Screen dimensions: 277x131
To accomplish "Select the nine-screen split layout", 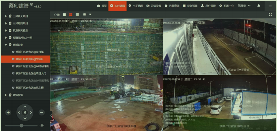I will [x=77, y=15].
